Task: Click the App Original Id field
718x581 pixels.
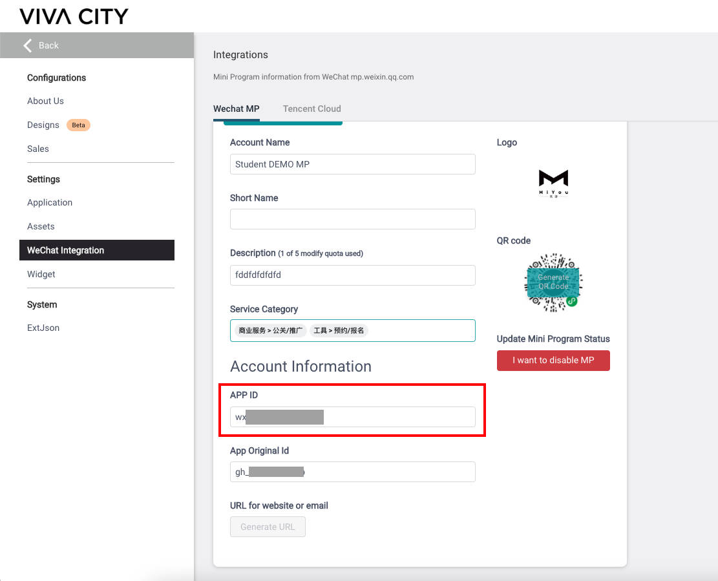Action: 353,472
